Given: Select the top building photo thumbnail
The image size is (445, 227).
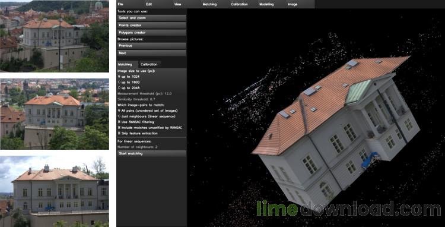Looking at the screenshot, I should point(55,36).
